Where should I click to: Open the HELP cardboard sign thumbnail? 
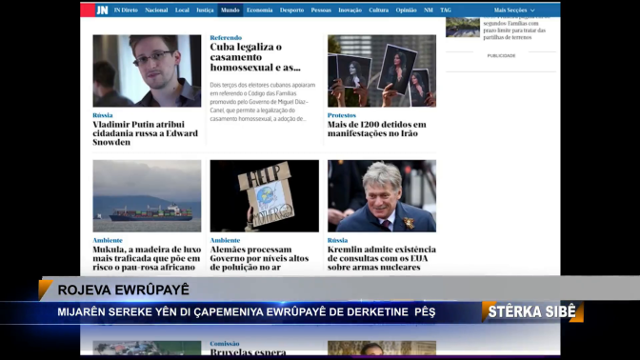265,196
